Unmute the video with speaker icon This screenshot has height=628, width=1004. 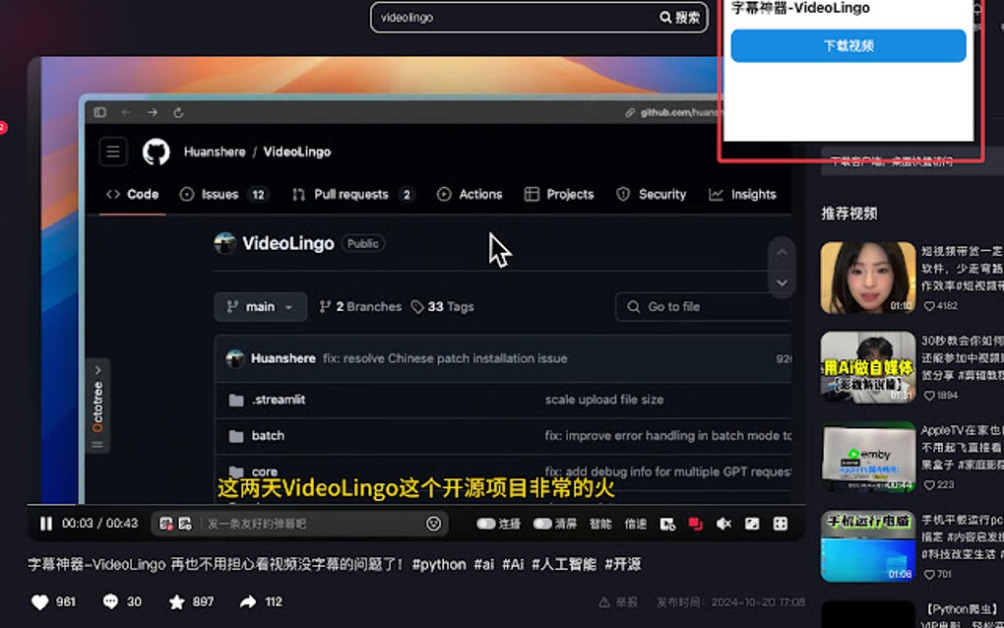click(x=723, y=524)
